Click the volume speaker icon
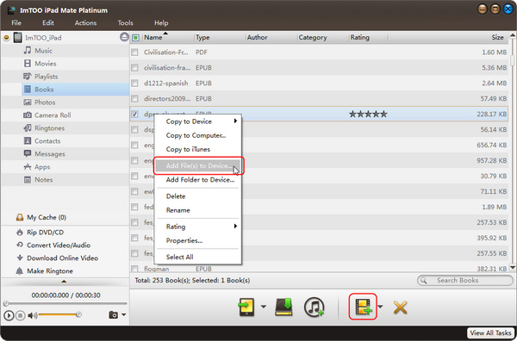 click(32, 315)
